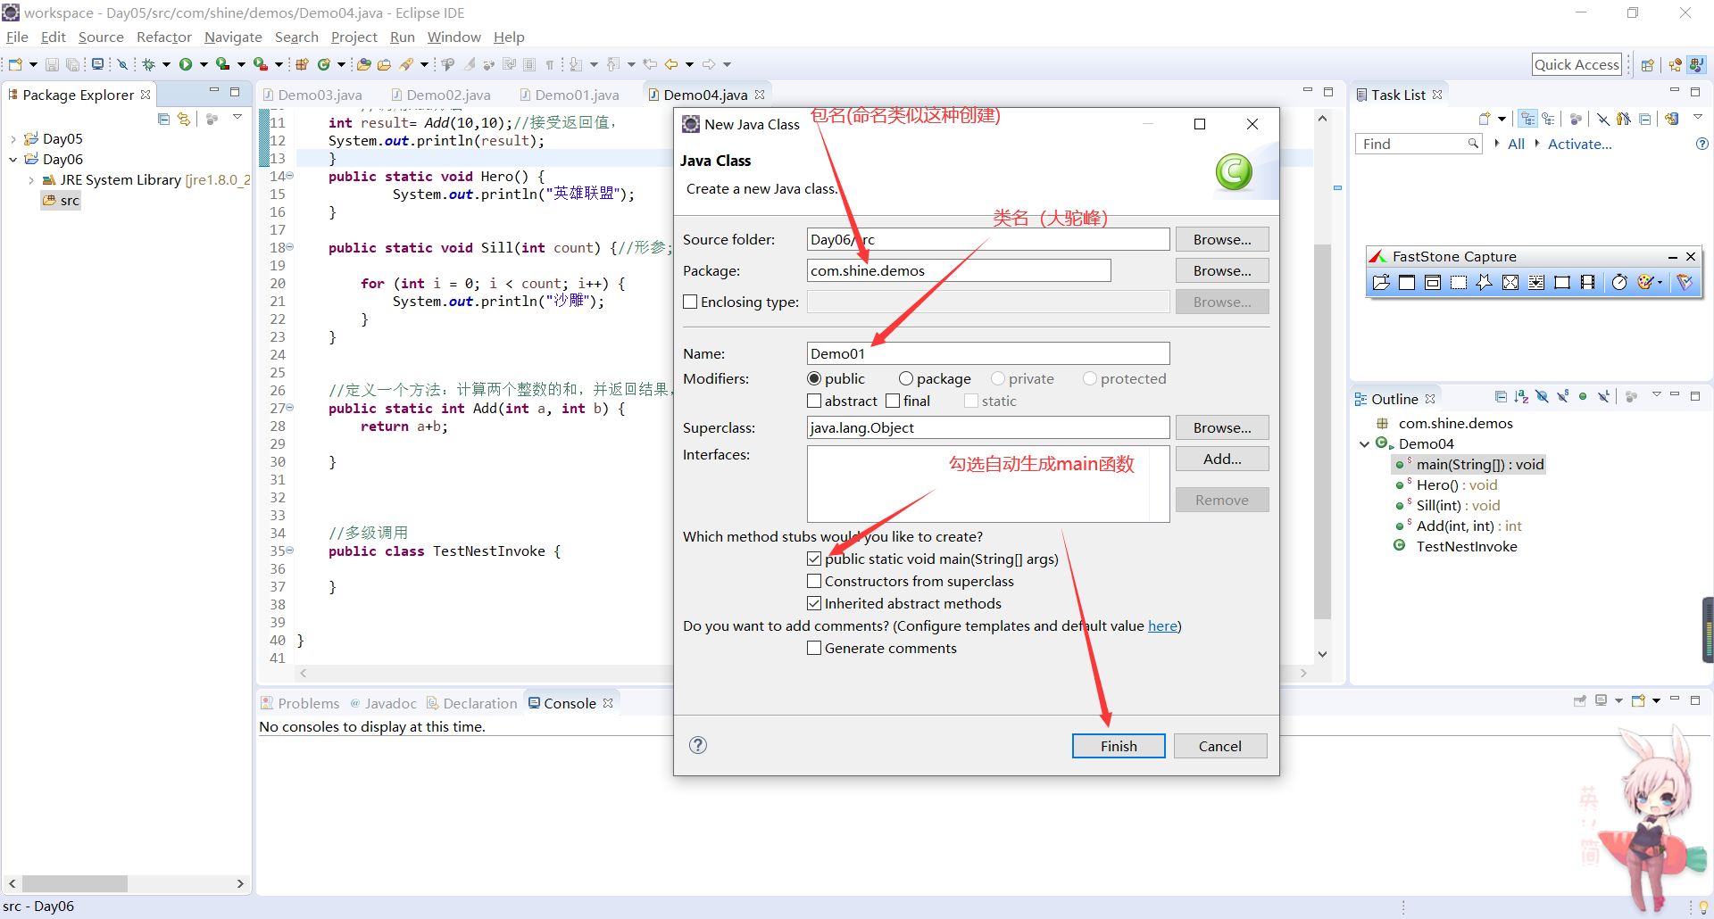The width and height of the screenshot is (1714, 919).
Task: Select the package modifier radio button
Action: 906,378
